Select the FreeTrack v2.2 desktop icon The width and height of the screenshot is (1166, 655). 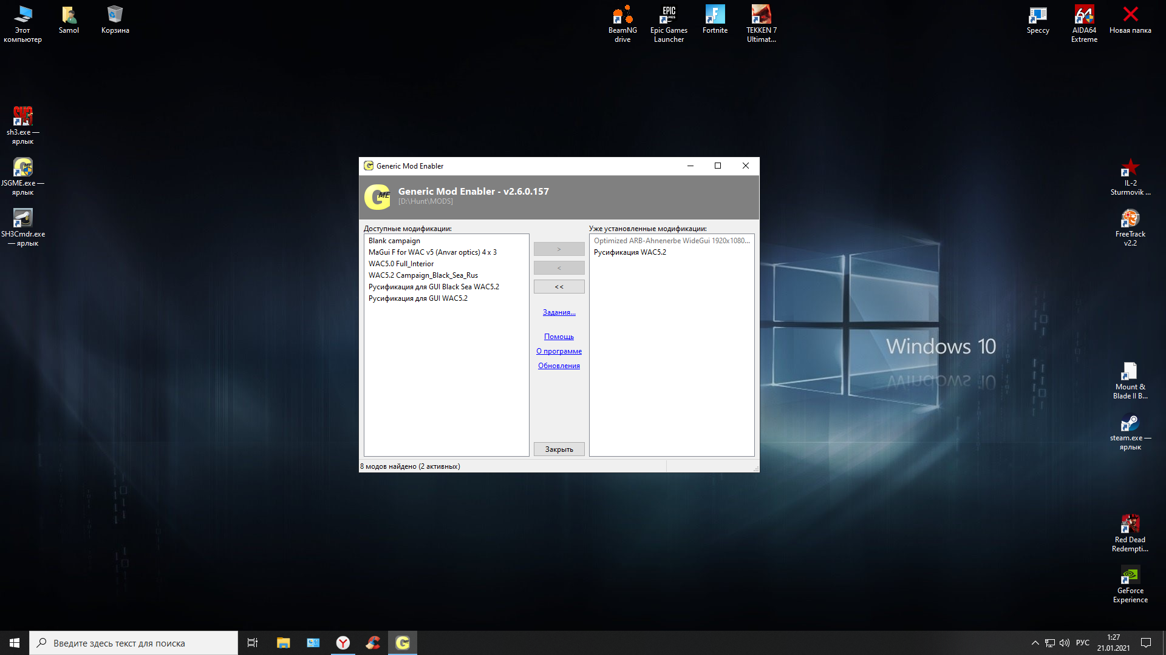click(x=1130, y=227)
